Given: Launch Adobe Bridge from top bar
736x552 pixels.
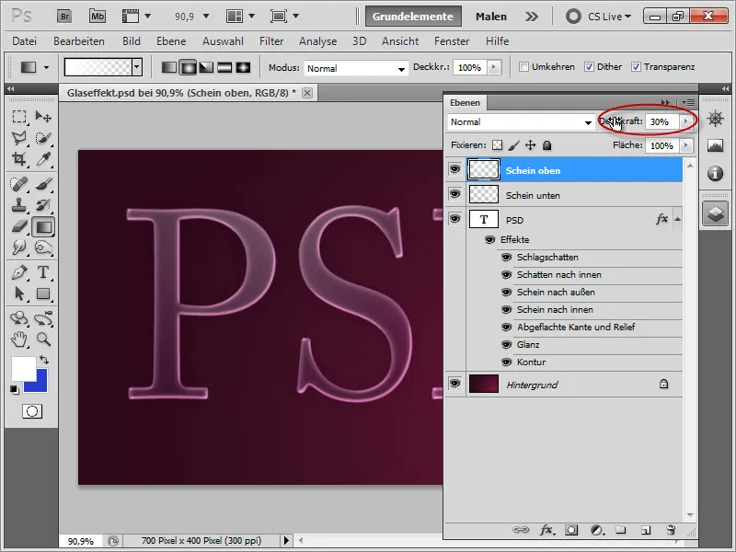Looking at the screenshot, I should pos(64,17).
